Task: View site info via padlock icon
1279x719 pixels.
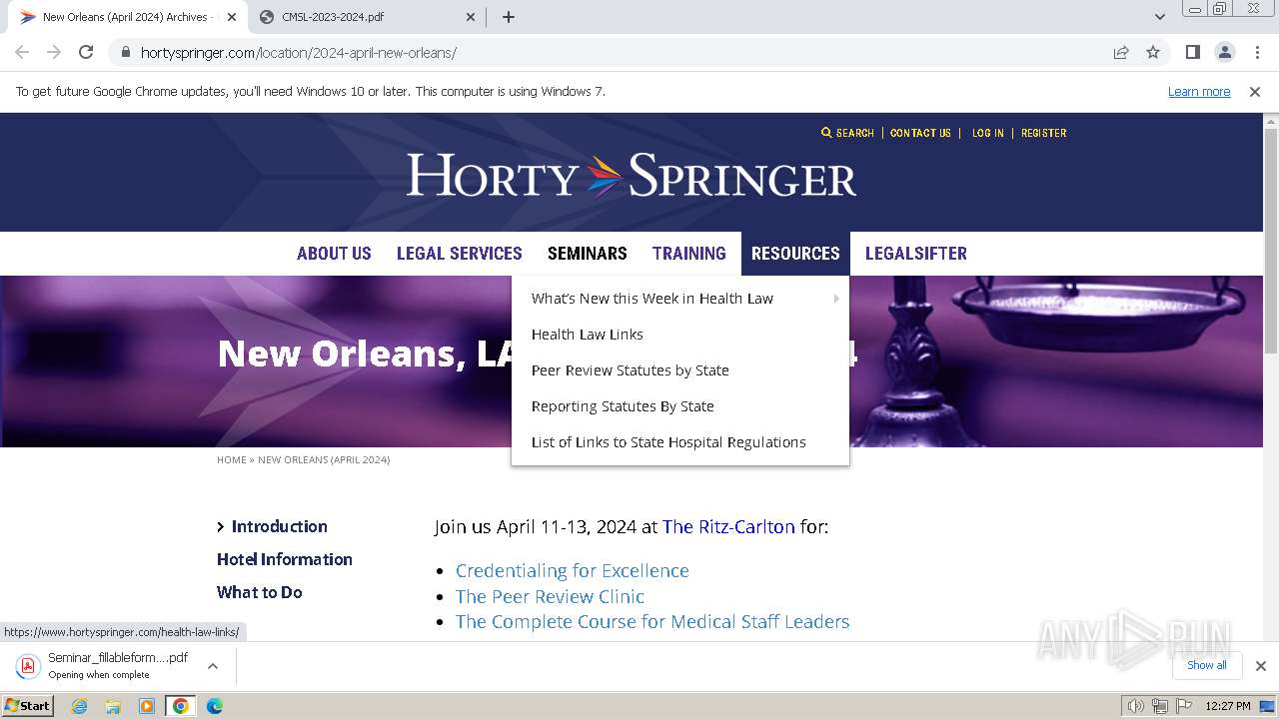Action: point(125,52)
